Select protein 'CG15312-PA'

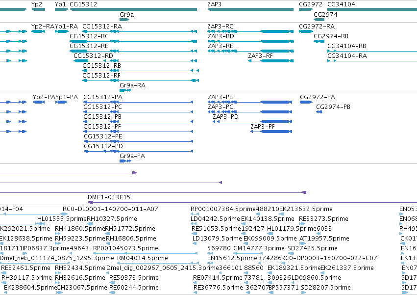point(103,97)
